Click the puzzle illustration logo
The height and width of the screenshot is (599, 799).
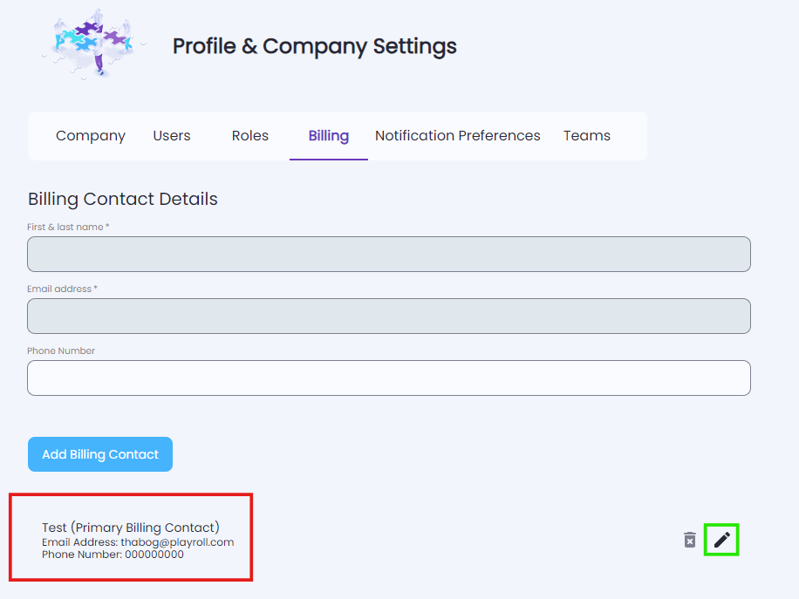coord(92,44)
